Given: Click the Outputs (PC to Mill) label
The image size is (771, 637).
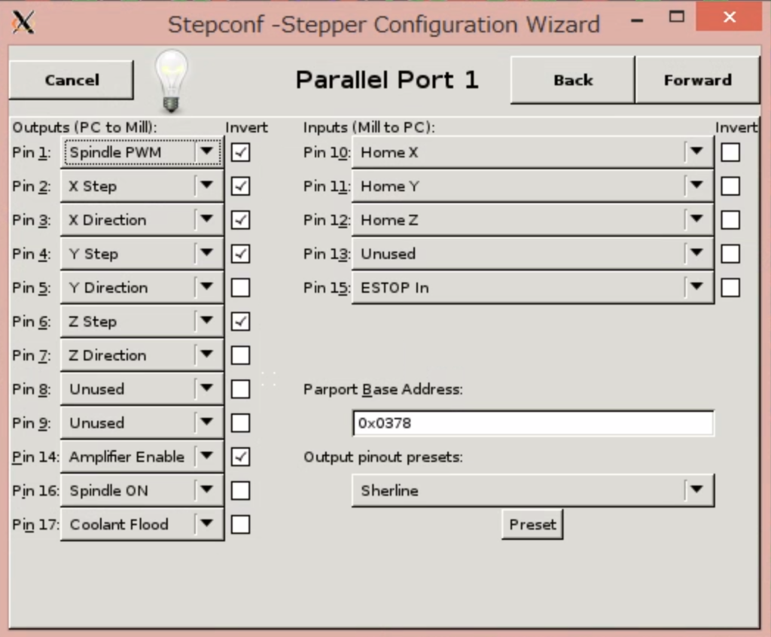Looking at the screenshot, I should 84,127.
